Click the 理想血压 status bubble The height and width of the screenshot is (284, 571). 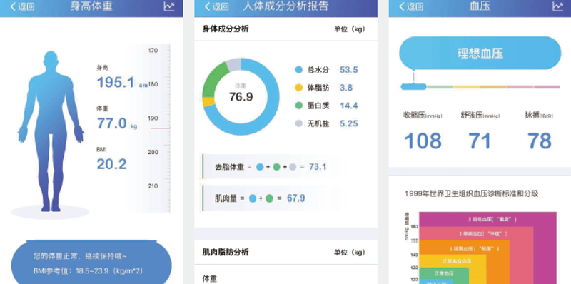[x=480, y=53]
